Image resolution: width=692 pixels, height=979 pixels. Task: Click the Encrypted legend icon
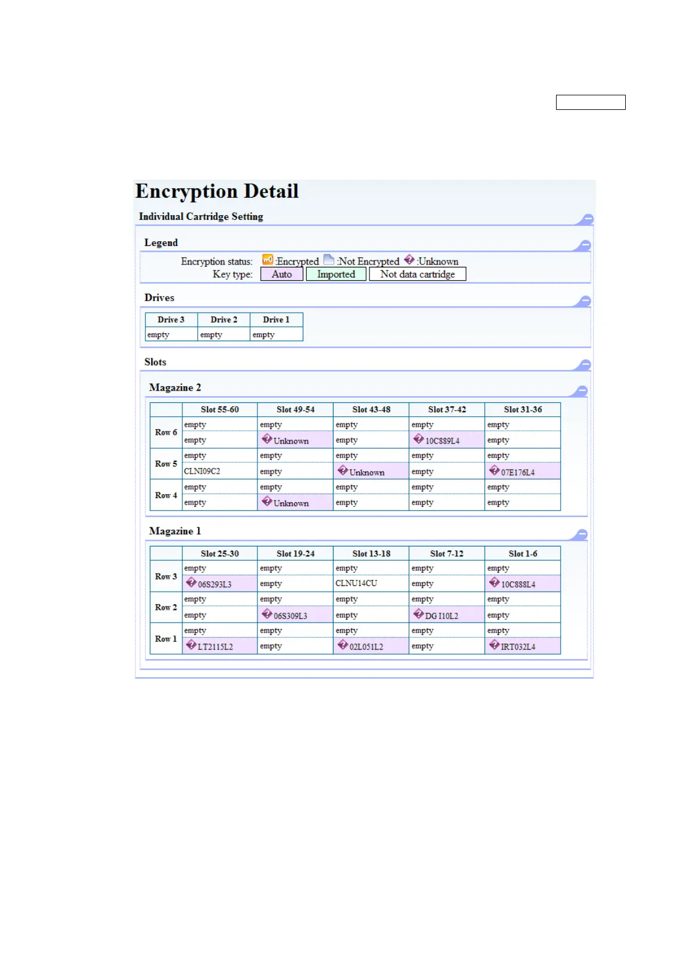coord(267,259)
